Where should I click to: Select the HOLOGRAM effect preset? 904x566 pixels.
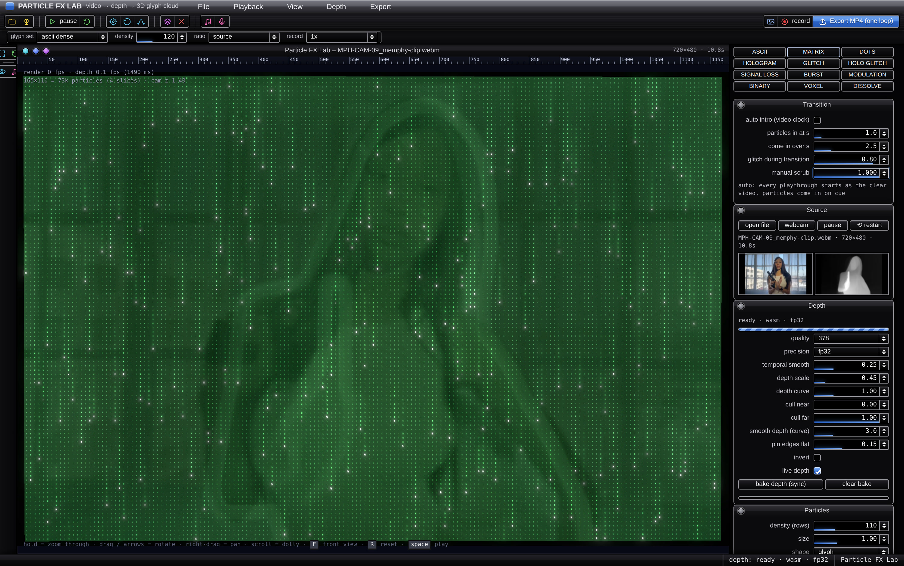click(759, 63)
